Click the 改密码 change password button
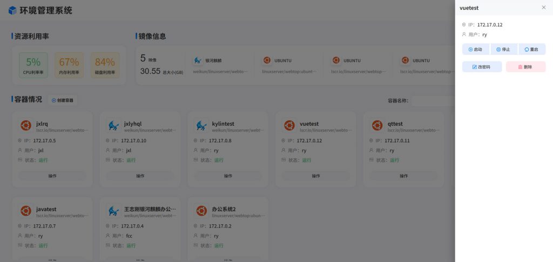553x262 pixels. [x=482, y=67]
